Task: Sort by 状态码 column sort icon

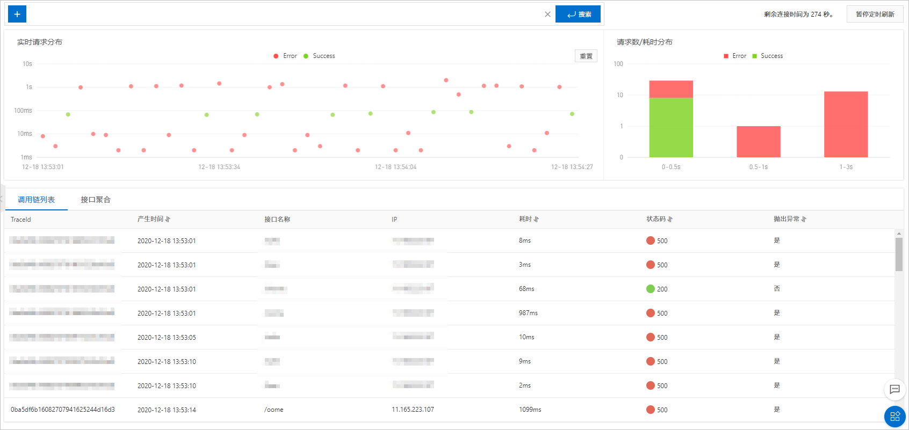Action: click(x=670, y=219)
